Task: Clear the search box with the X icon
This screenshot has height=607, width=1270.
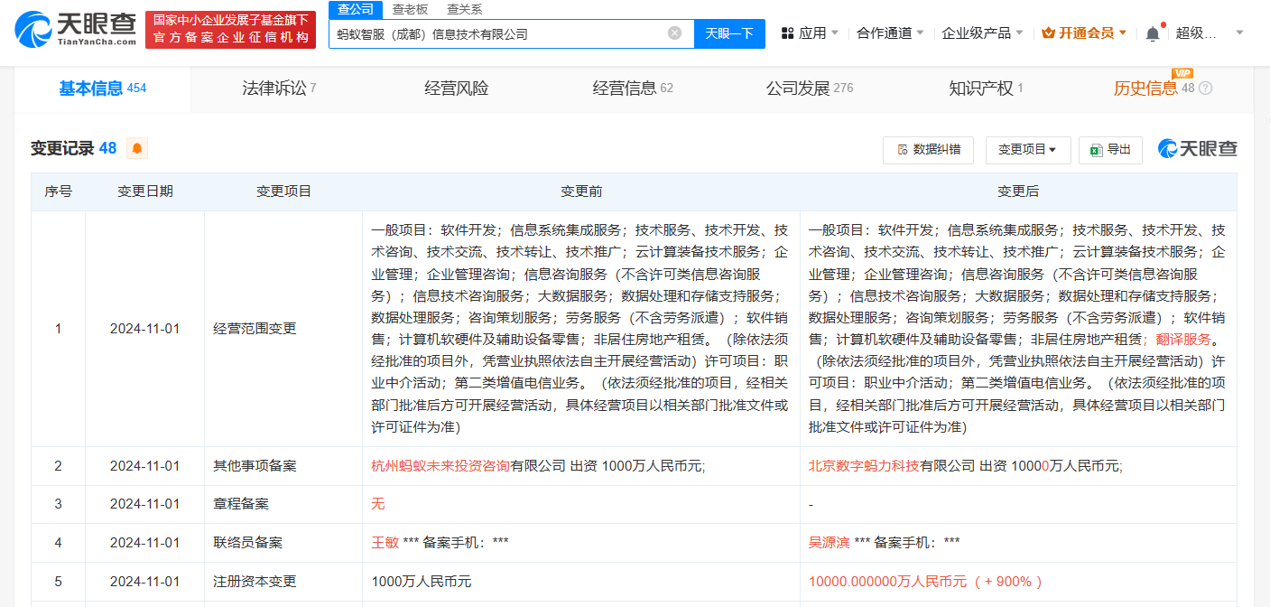Action: pos(674,33)
